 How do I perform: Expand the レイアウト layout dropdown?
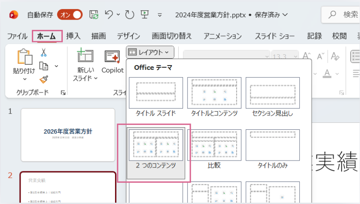coord(150,53)
